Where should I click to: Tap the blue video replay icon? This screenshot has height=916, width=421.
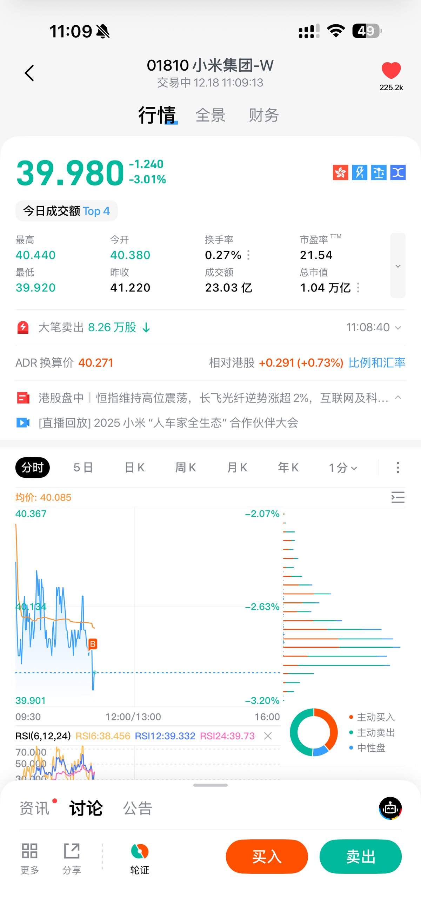click(23, 423)
